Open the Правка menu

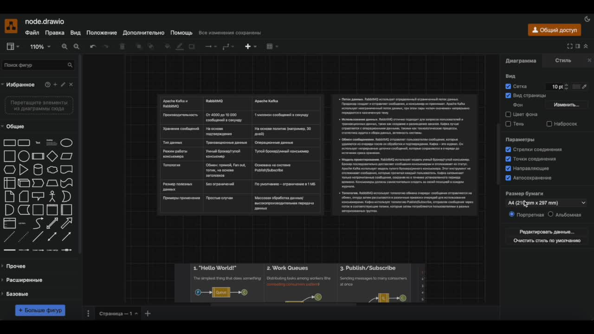point(55,32)
